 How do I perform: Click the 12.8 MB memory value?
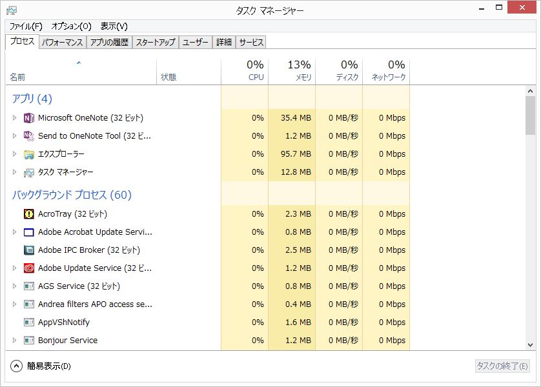coord(296,172)
